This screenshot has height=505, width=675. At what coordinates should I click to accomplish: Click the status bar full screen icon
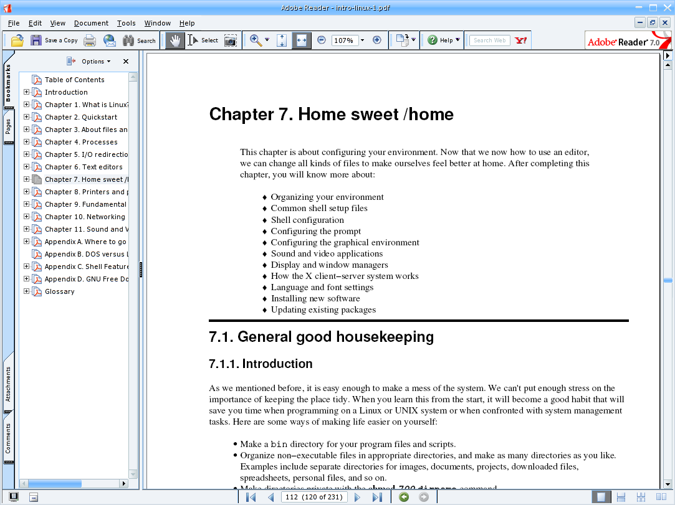(14, 498)
